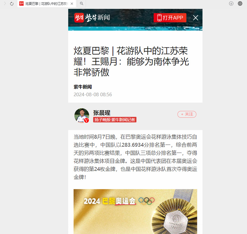The image size is (247, 234).
Task: Click the browser reload icon
Action: [12, 3]
